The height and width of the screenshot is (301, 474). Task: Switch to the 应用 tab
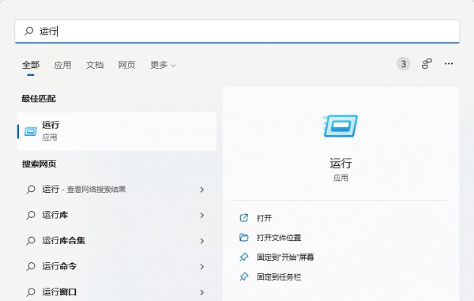62,65
